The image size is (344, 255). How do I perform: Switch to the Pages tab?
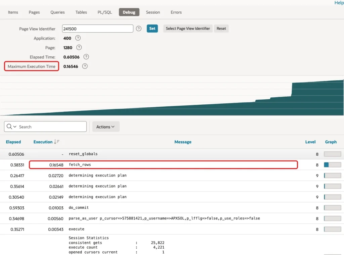coord(34,12)
